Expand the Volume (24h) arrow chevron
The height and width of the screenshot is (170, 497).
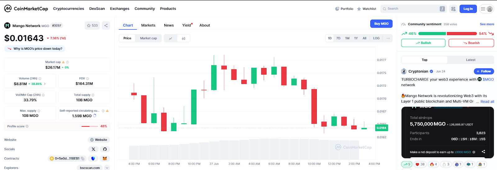[45, 84]
